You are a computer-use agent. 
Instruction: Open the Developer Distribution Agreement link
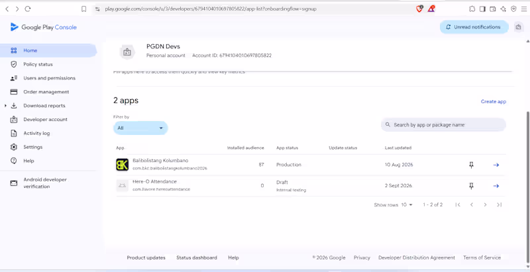click(417, 257)
